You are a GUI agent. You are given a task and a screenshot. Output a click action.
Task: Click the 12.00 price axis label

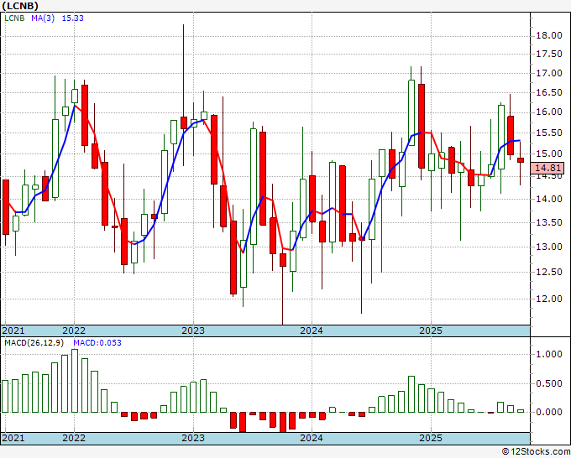[x=549, y=299]
